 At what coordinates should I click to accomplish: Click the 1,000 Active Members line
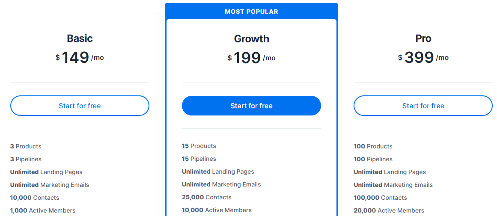point(43,210)
